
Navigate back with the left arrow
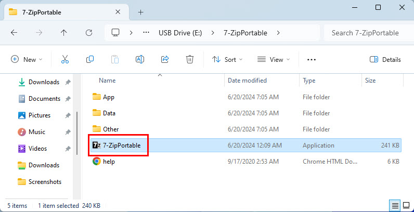pyautogui.click(x=14, y=33)
